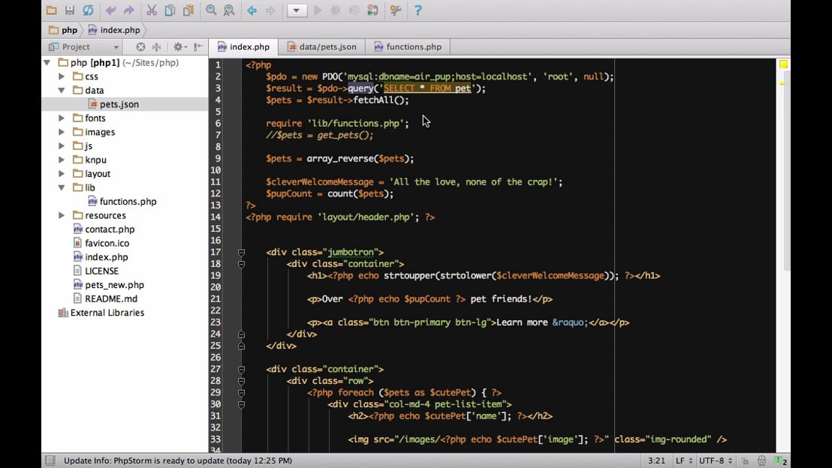
Task: Open the Project view dropdown
Action: click(x=84, y=46)
